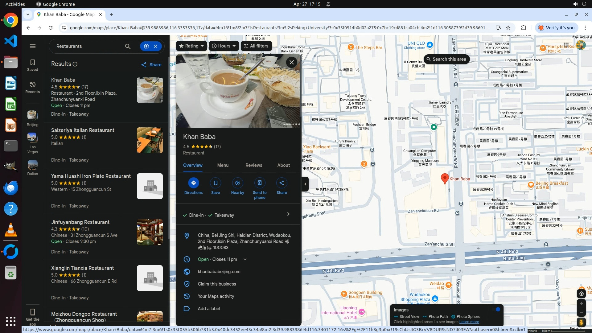Viewport: 592px width, 333px height.
Task: Click the Jinfuyanbang Restaurant thumbnail photo
Action: point(150,232)
